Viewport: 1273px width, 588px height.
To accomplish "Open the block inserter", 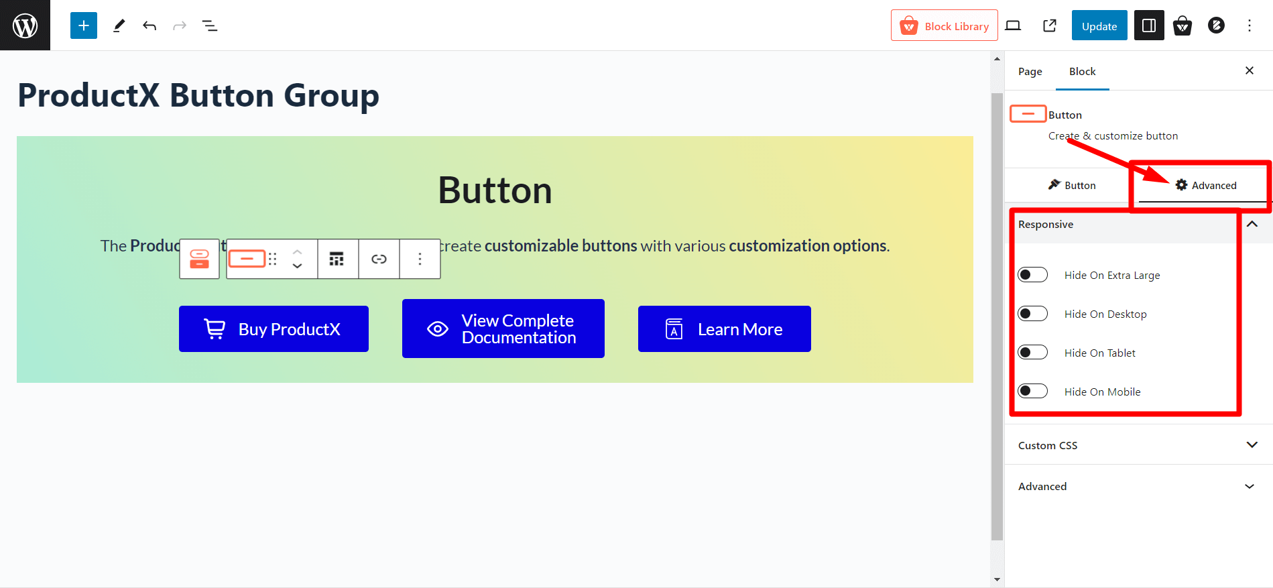I will pos(83,25).
